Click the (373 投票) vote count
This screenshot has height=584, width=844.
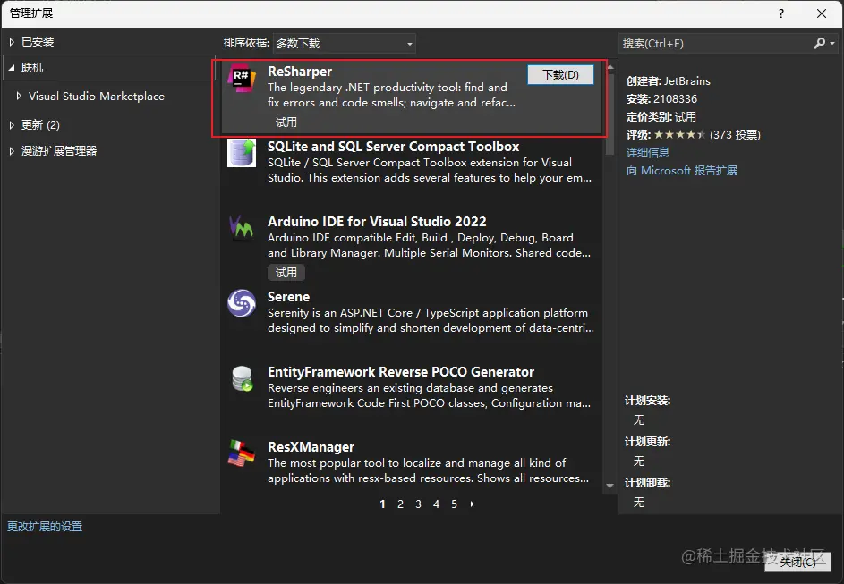[735, 135]
